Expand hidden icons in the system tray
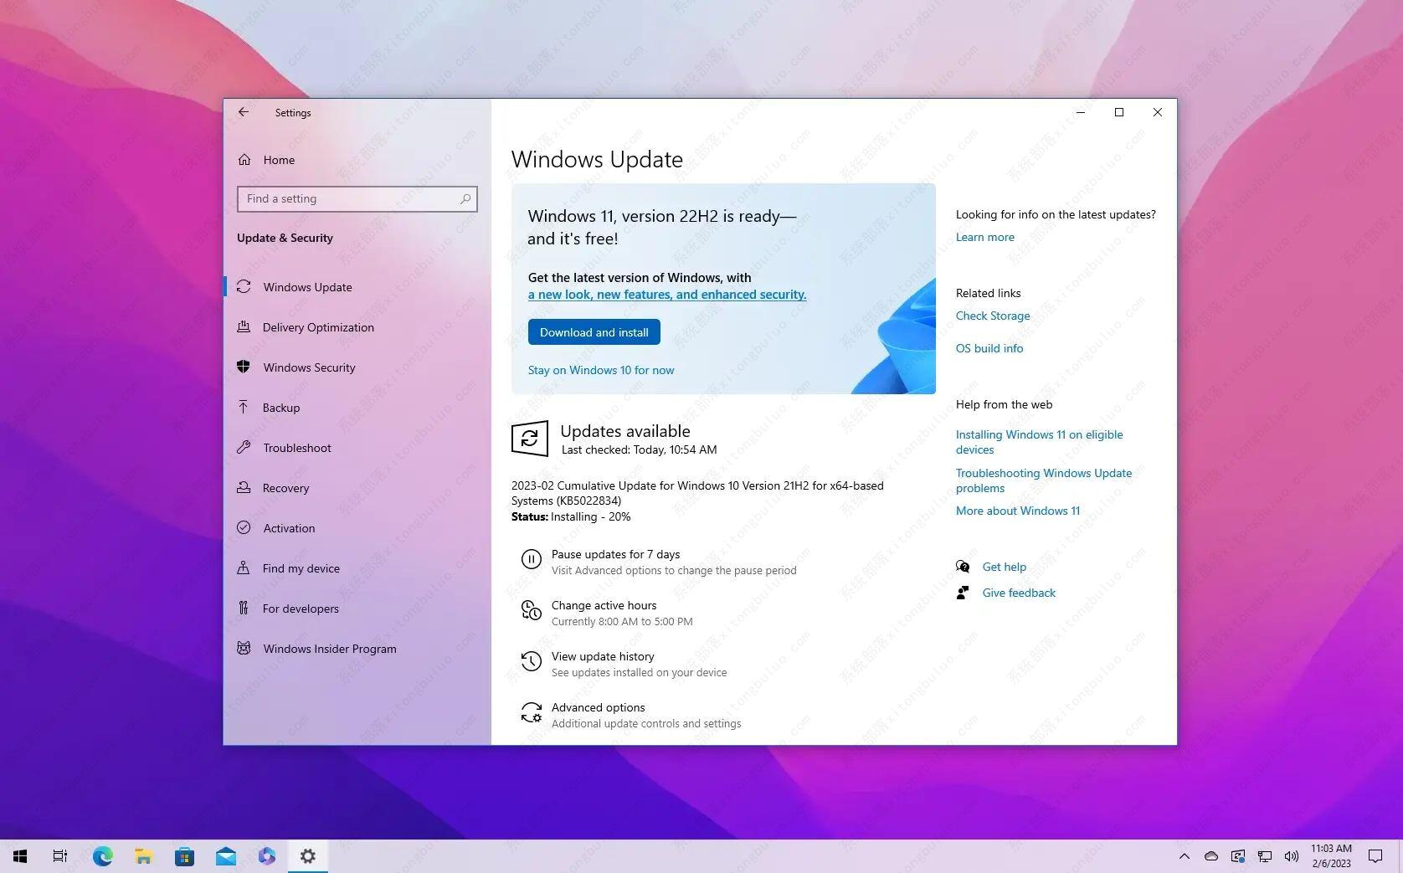The width and height of the screenshot is (1403, 873). (x=1184, y=856)
